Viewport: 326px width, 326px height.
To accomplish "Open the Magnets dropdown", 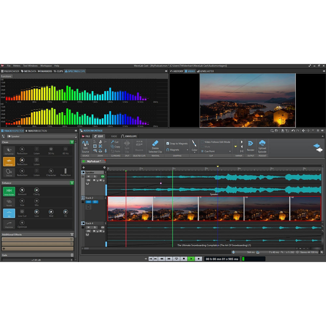I will click(177, 150).
